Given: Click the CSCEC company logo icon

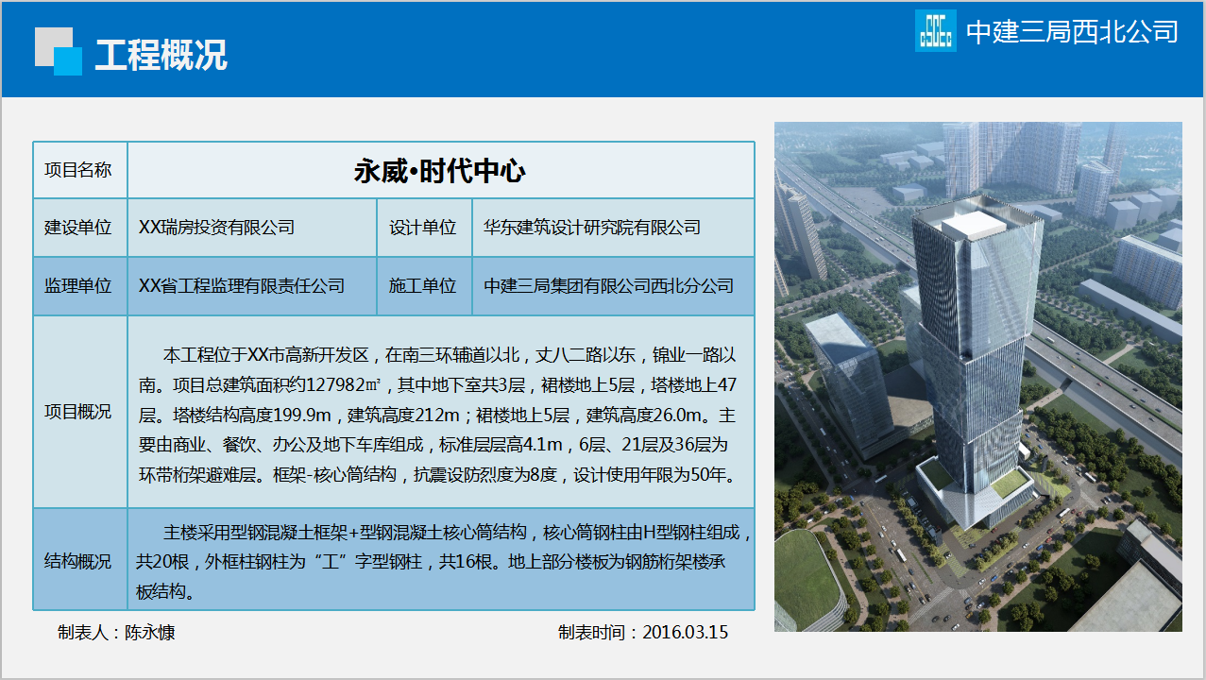Looking at the screenshot, I should (936, 30).
